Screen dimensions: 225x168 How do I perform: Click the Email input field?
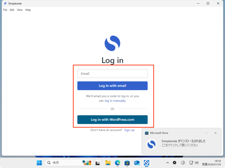point(112,74)
